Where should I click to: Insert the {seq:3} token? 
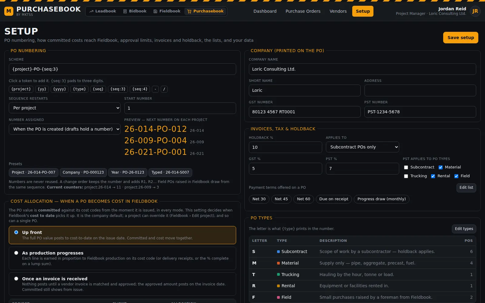click(118, 89)
